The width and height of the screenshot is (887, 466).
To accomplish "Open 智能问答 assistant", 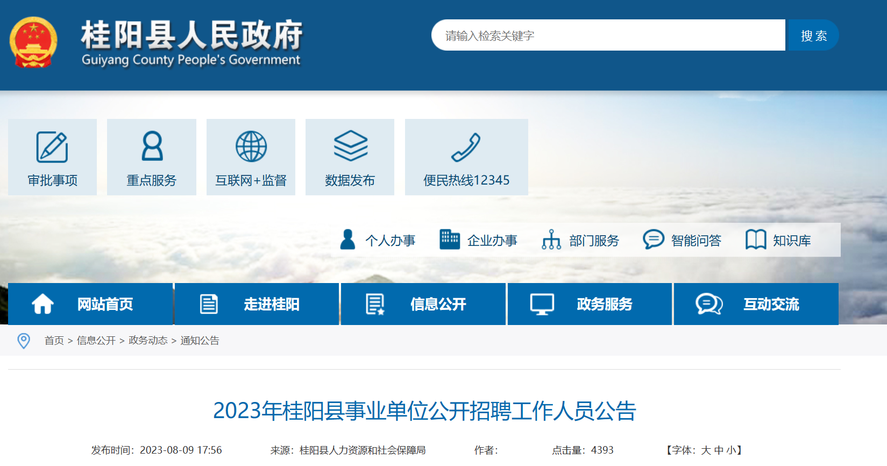I will (x=696, y=241).
